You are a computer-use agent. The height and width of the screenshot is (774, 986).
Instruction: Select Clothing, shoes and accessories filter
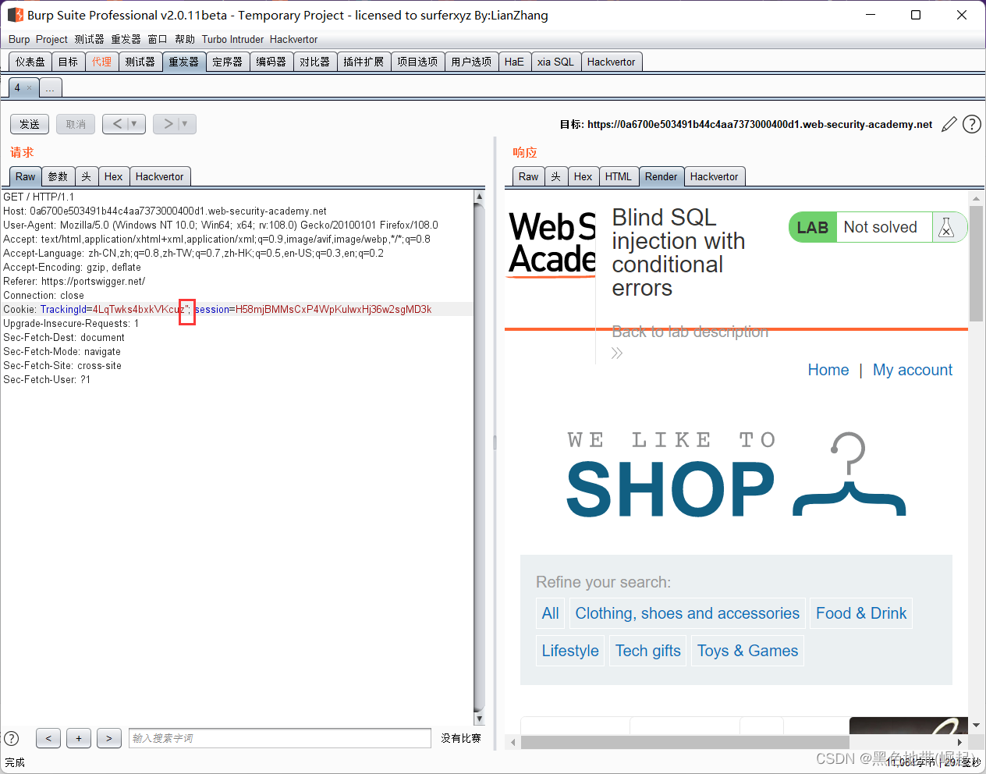687,613
